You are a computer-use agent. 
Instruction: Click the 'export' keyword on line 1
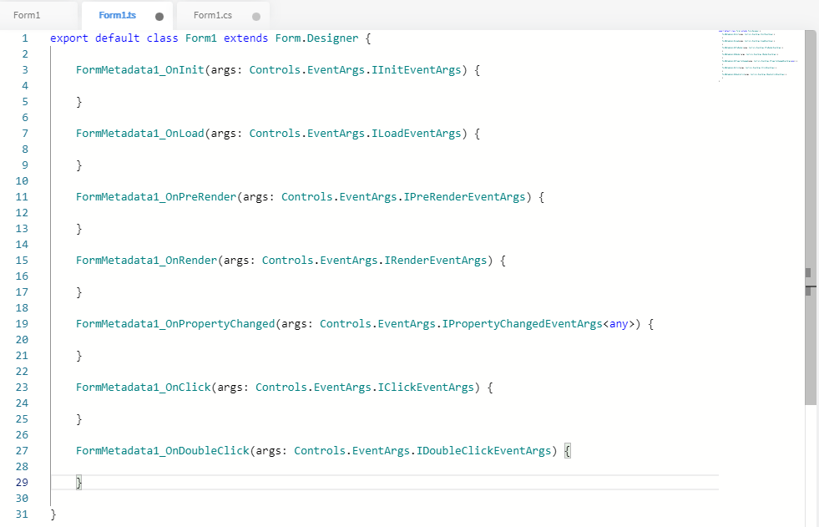[69, 38]
